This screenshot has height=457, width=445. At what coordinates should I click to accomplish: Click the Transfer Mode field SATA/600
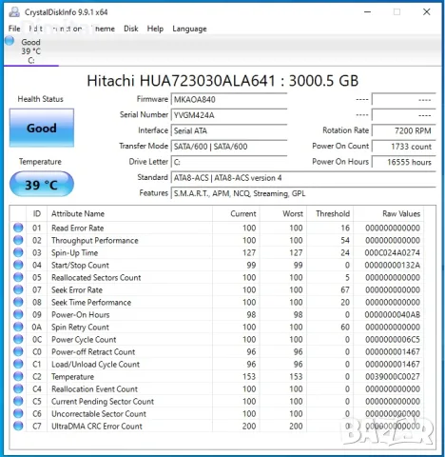coord(229,147)
